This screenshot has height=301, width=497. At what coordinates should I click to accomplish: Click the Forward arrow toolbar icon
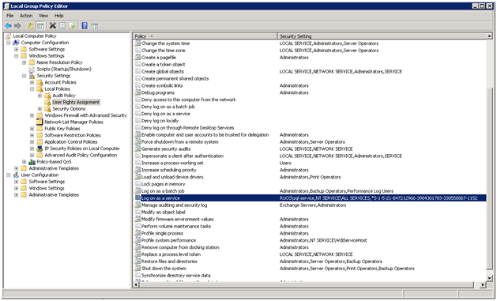17,25
